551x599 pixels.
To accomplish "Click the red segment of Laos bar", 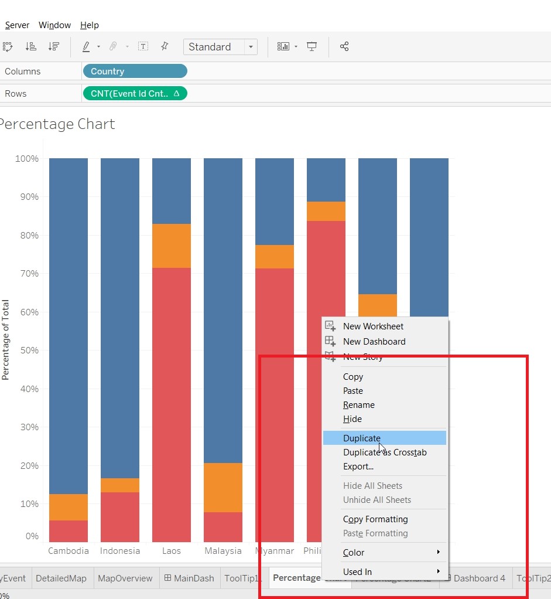I will [x=172, y=404].
